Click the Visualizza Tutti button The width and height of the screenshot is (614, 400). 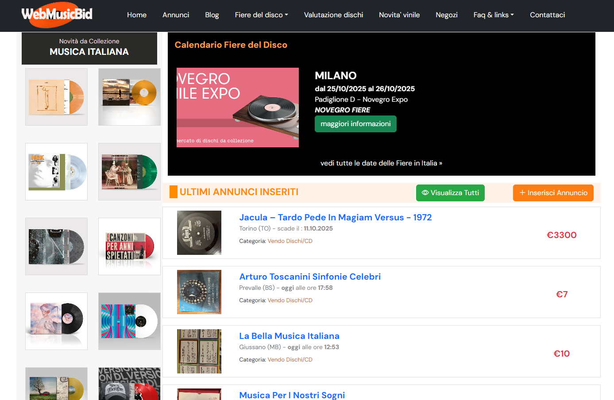450,193
